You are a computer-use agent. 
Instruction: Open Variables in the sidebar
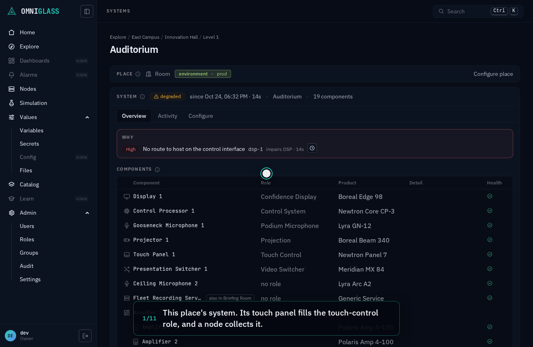click(x=31, y=130)
